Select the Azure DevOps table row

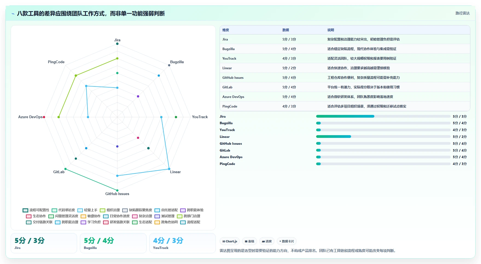pyautogui.click(x=345, y=97)
